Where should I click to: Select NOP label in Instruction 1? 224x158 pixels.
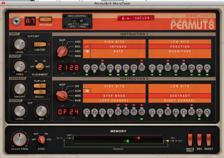point(62,40)
